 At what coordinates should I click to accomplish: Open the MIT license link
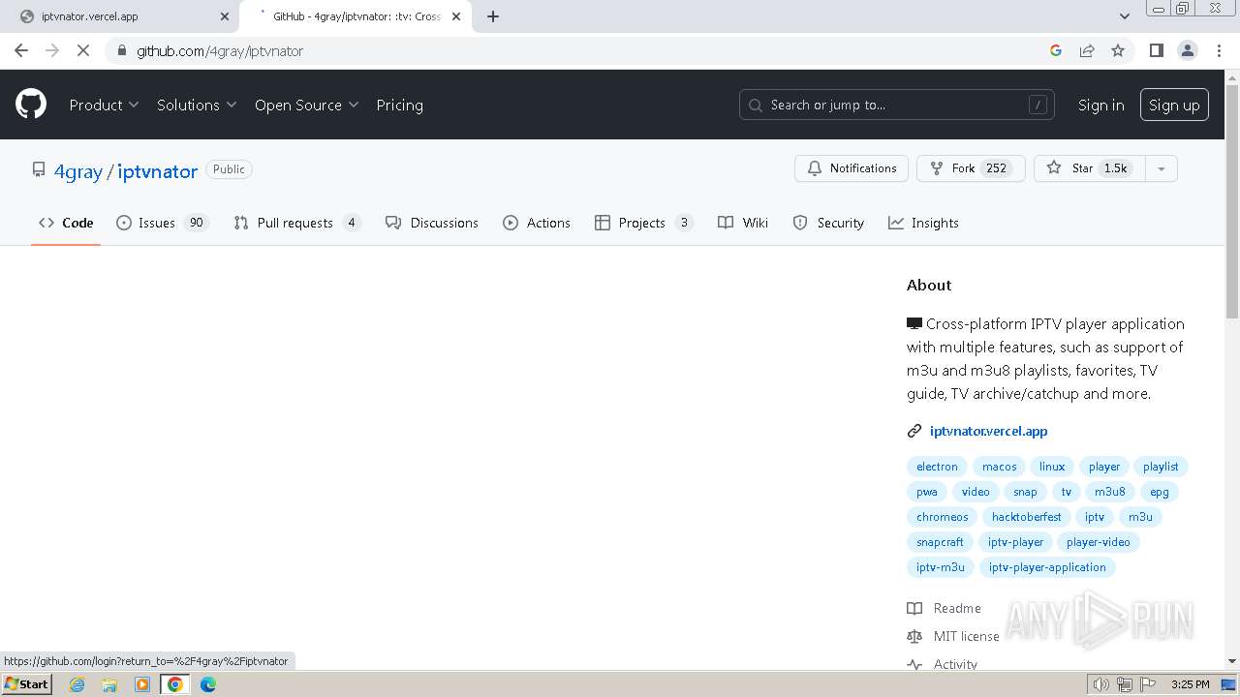click(953, 636)
